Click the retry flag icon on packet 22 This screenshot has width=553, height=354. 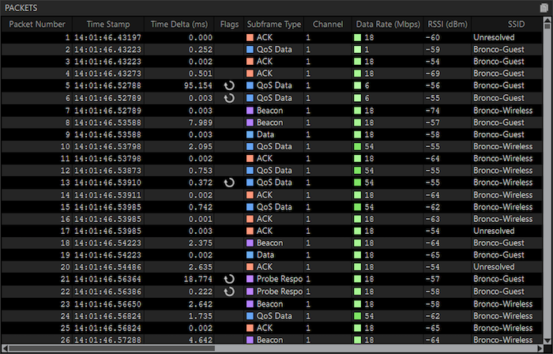229,292
